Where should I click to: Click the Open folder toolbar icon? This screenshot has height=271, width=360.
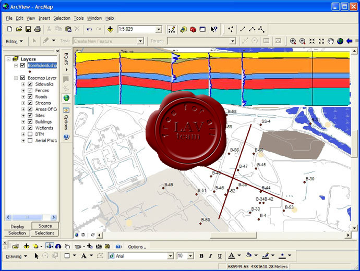[x=19, y=29]
